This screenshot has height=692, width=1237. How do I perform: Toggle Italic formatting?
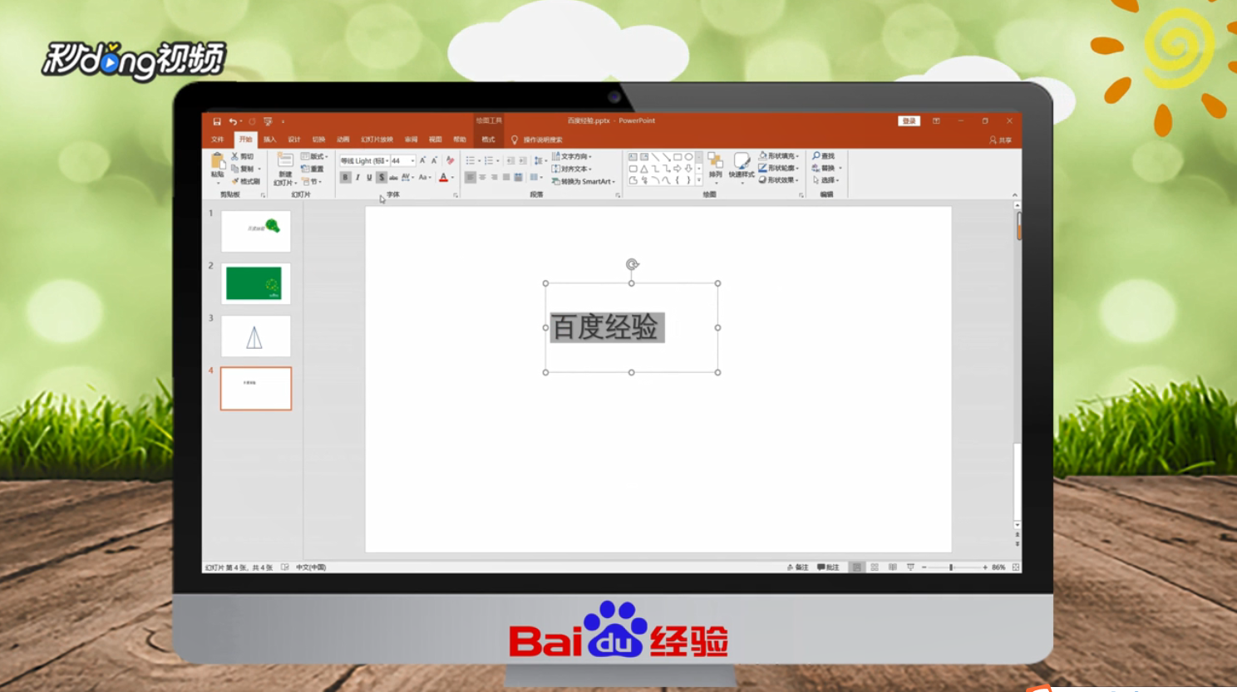click(357, 178)
